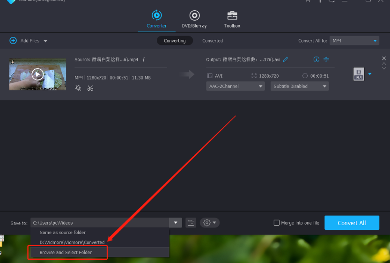Expand the arrow next to the AVI format icon

click(370, 74)
